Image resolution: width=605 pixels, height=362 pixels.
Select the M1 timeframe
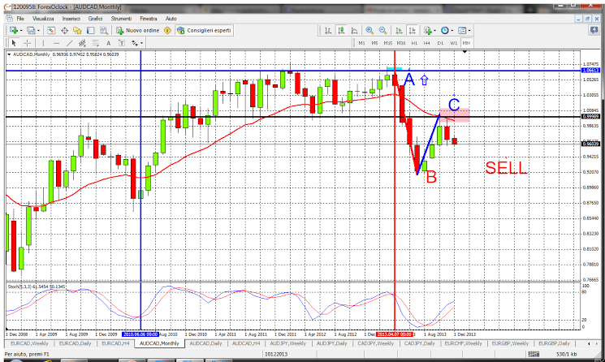[361, 43]
